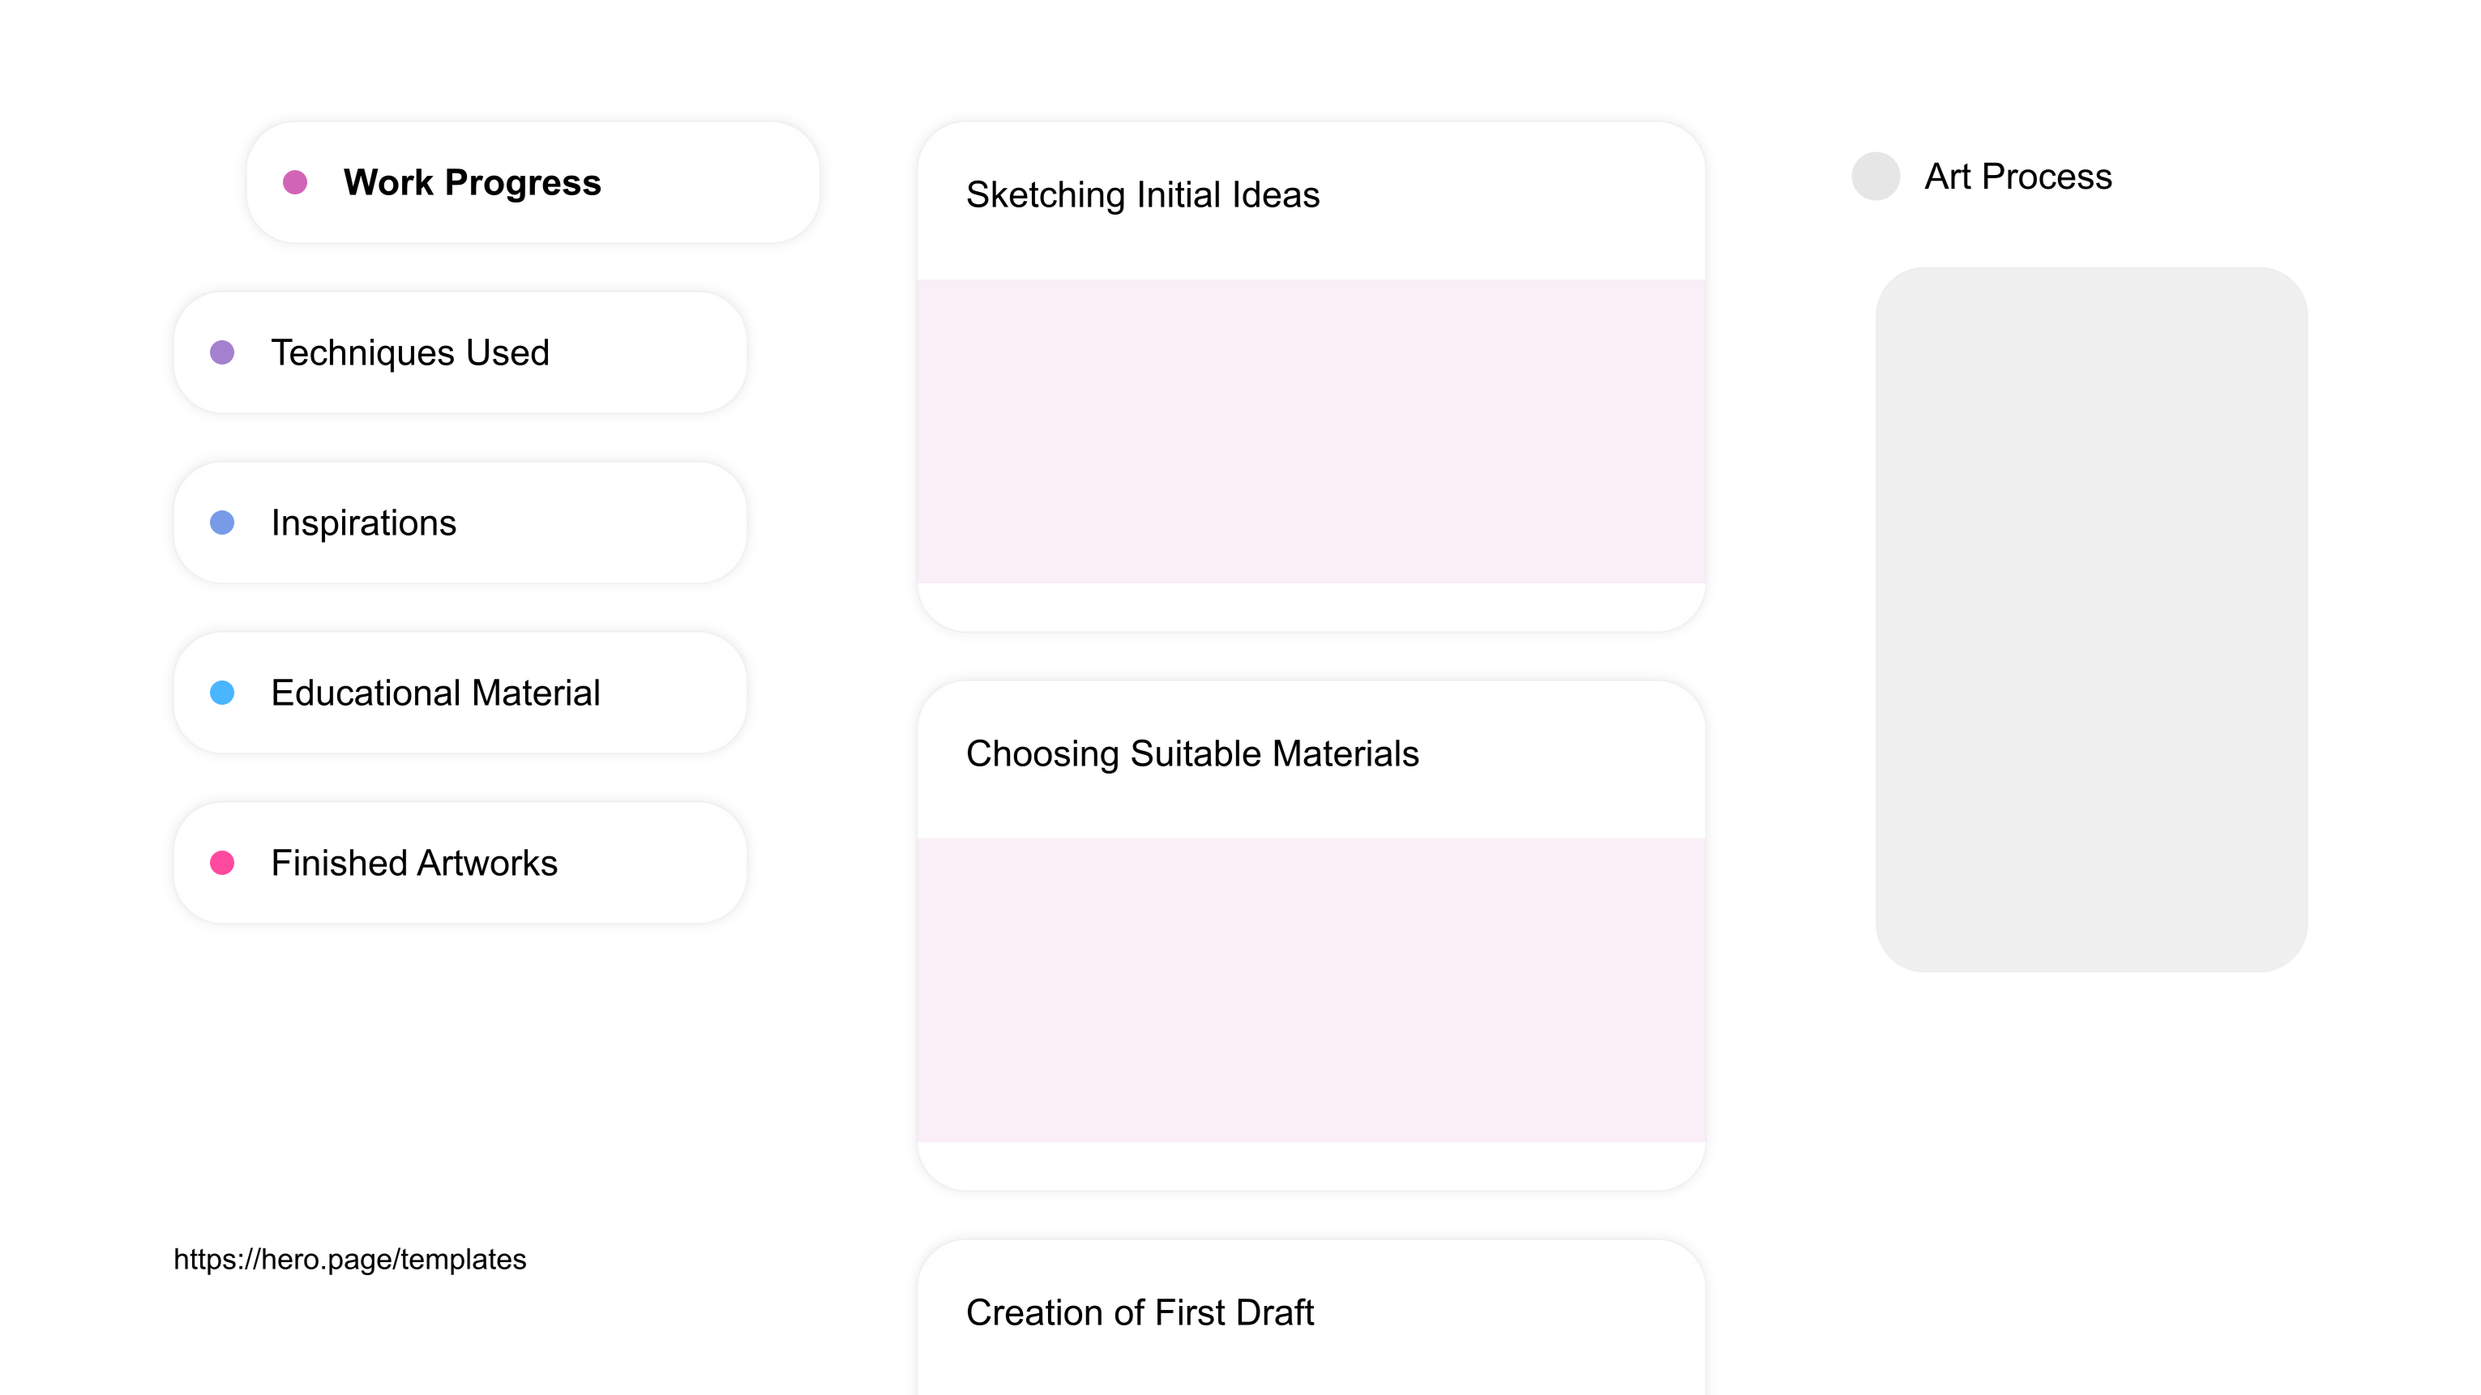Click the purple dot beside Techniques Used
The width and height of the screenshot is (2481, 1395).
pos(222,352)
